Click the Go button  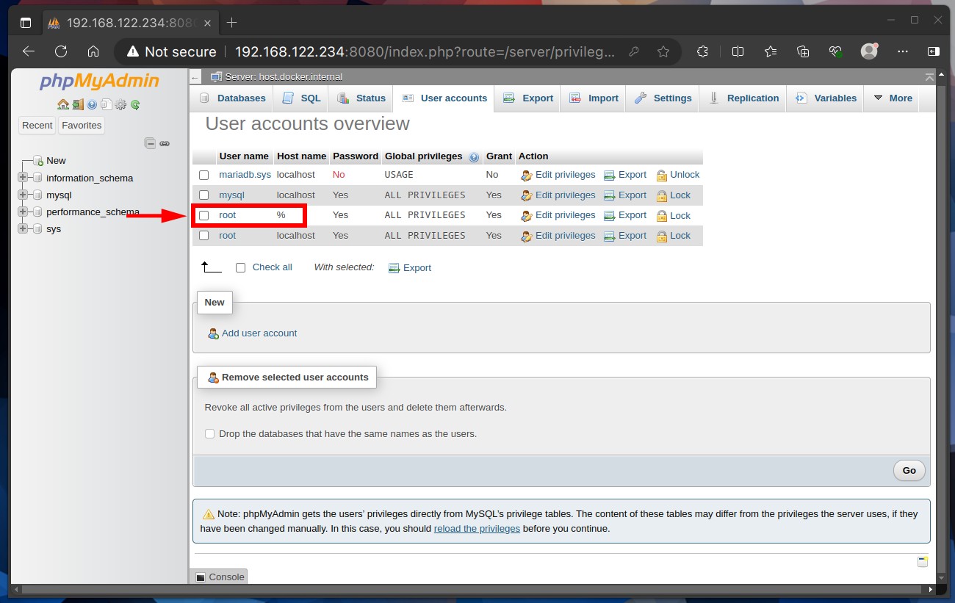[909, 471]
